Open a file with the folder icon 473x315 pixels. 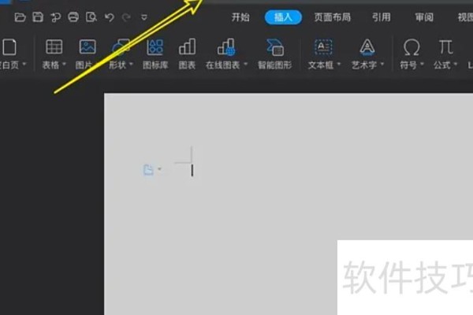click(20, 17)
